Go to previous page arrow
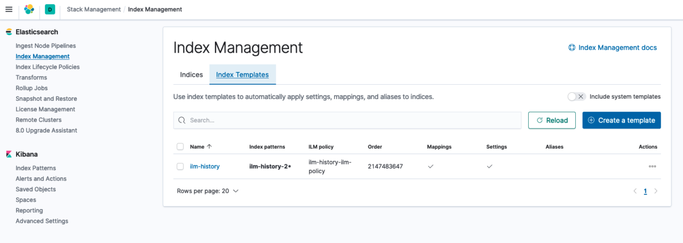This screenshot has height=243, width=683. coord(635,191)
